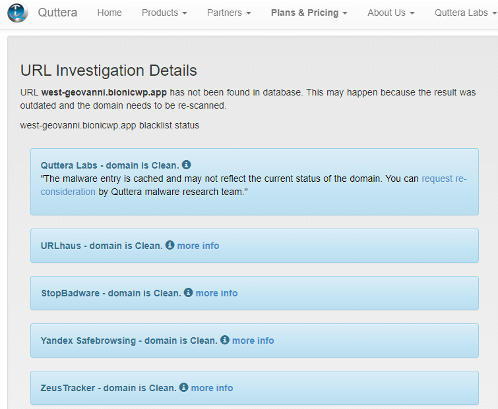The image size is (498, 409).
Task: Open URLhaus more info link
Action: [198, 246]
